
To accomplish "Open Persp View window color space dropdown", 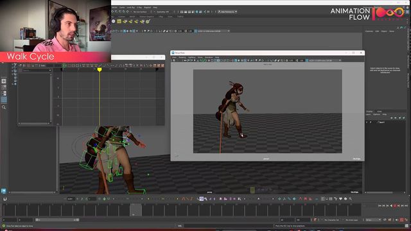I will [325, 60].
